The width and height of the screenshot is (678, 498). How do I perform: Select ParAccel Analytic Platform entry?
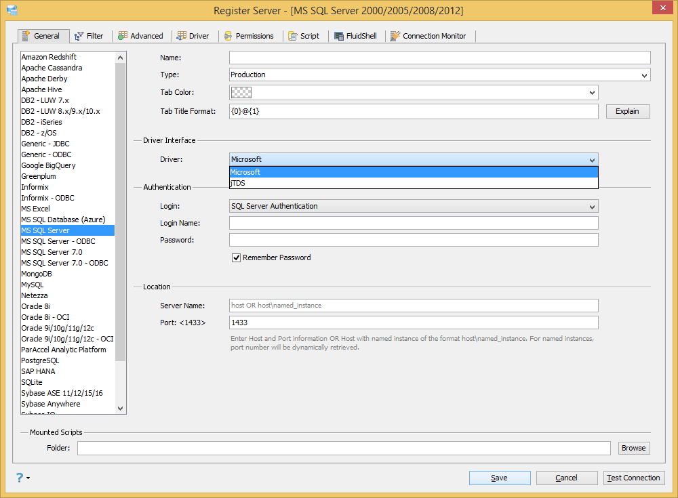coord(68,350)
